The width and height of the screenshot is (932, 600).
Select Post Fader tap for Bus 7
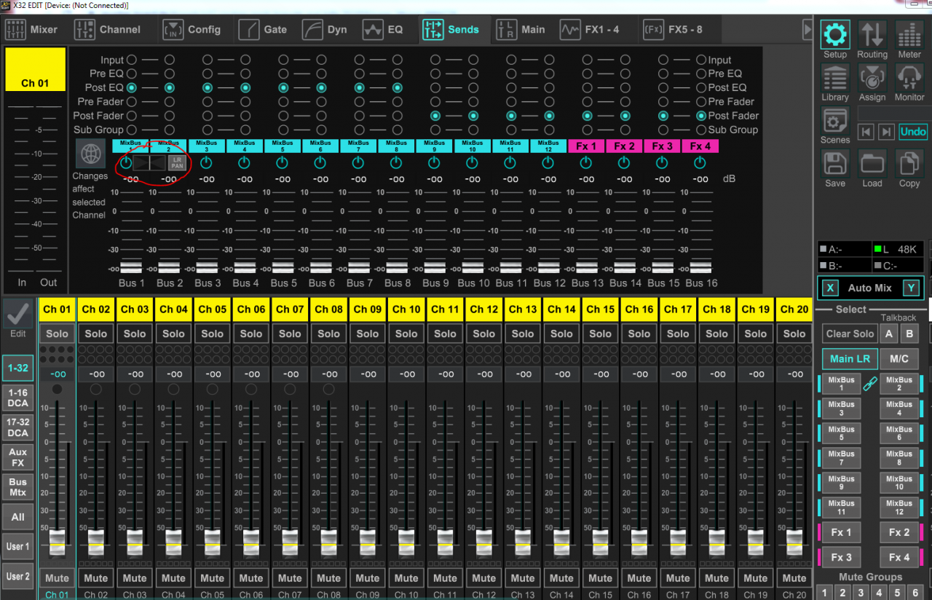[359, 116]
